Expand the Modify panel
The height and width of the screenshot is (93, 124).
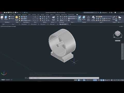(45, 22)
